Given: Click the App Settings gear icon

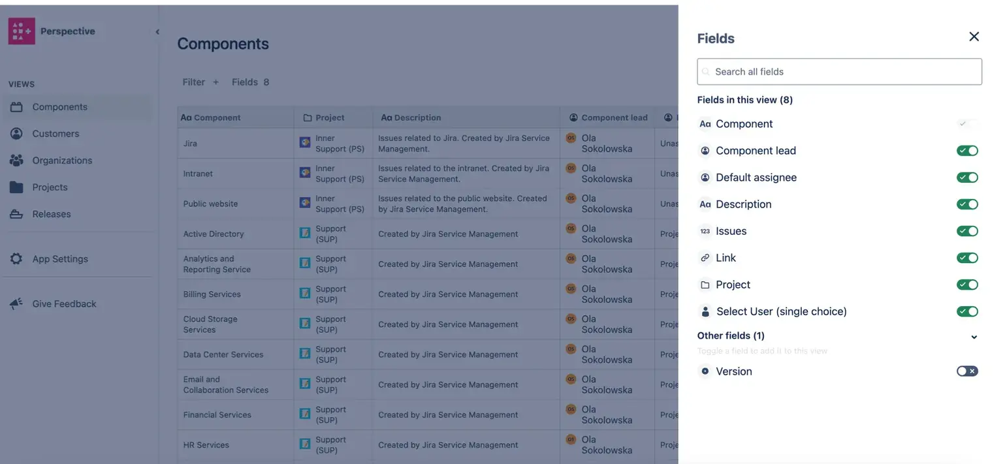Looking at the screenshot, I should 16,259.
